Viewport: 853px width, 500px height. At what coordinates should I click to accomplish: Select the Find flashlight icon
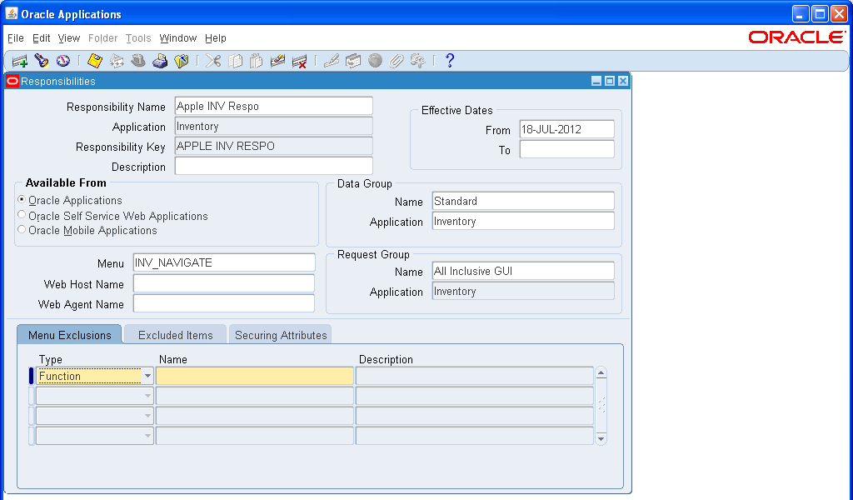coord(42,60)
